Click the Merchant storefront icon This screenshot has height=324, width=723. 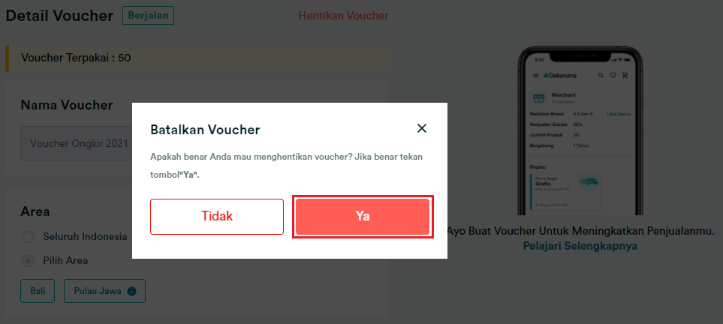click(538, 98)
